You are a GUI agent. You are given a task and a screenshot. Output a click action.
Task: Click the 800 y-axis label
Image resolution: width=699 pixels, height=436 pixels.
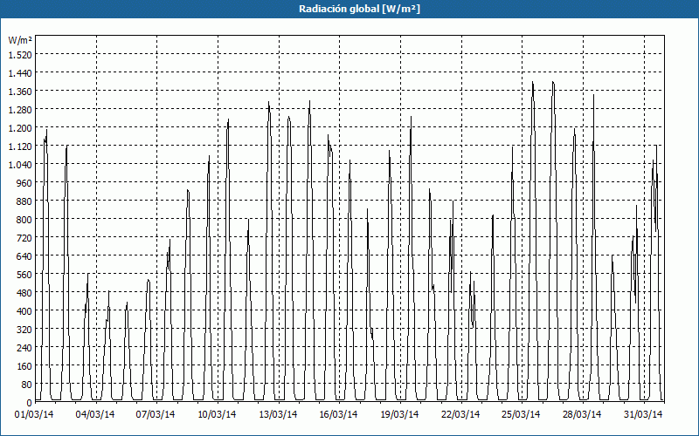[x=24, y=220]
